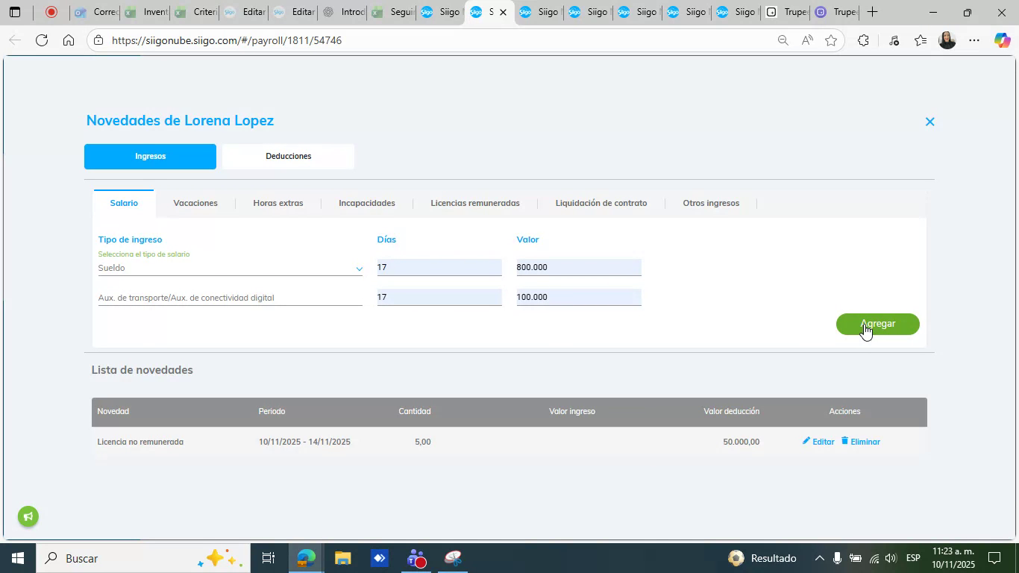Click the Aux. de transporte Días field
Screen dimensions: 1019x573
pos(439,297)
